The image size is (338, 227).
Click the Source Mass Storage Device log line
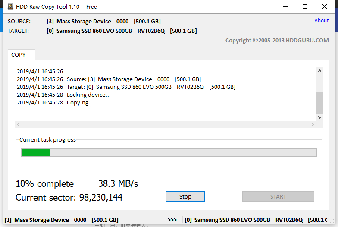tap(134, 79)
